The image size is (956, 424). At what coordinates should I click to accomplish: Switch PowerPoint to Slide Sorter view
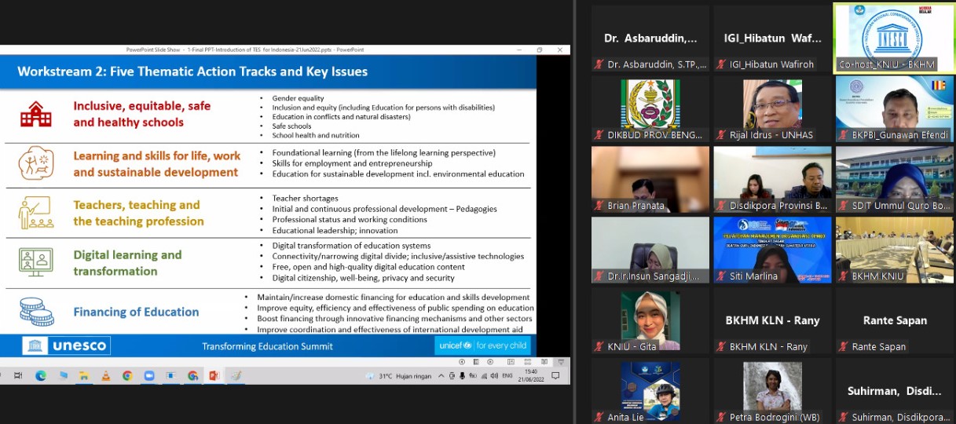tap(527, 362)
